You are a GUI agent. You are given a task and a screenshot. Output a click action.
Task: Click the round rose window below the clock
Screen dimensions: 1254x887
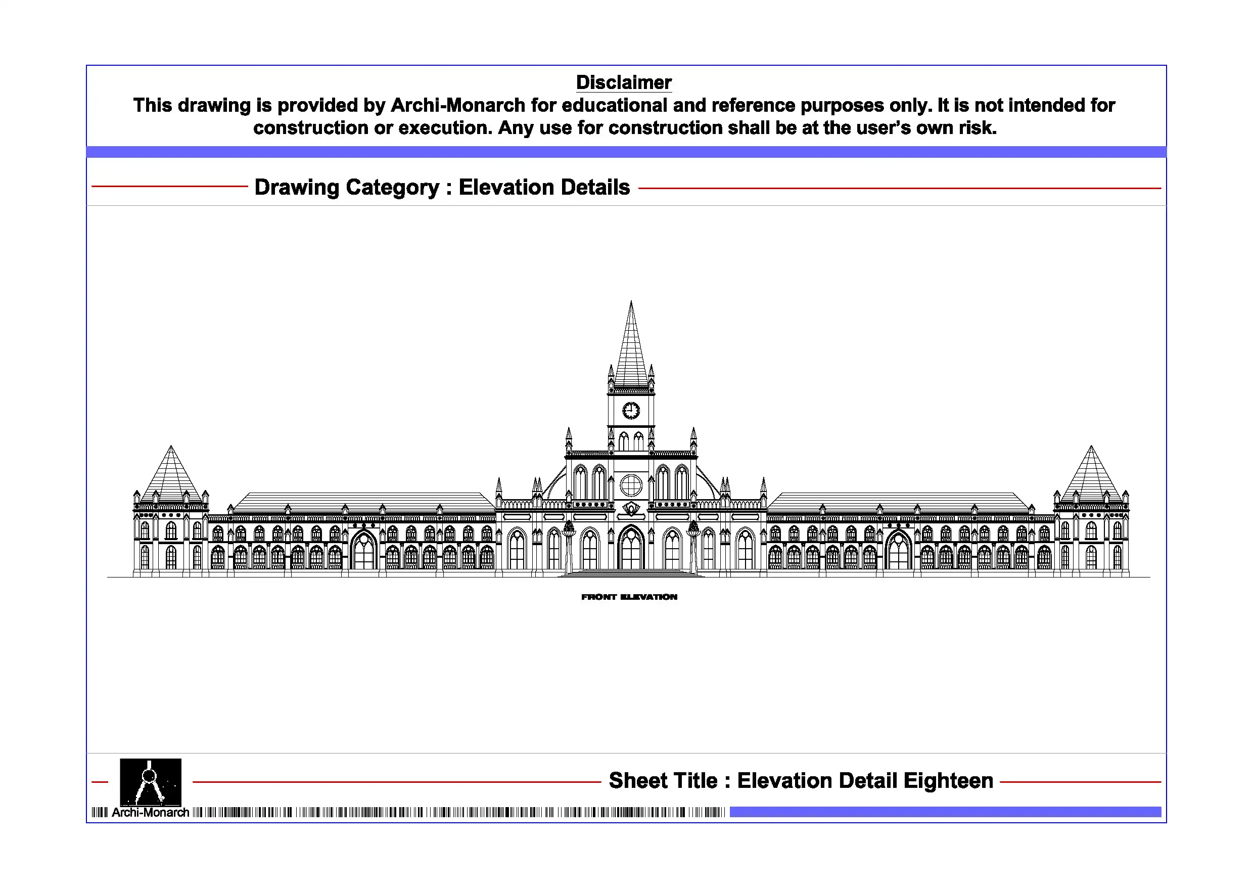(x=631, y=485)
